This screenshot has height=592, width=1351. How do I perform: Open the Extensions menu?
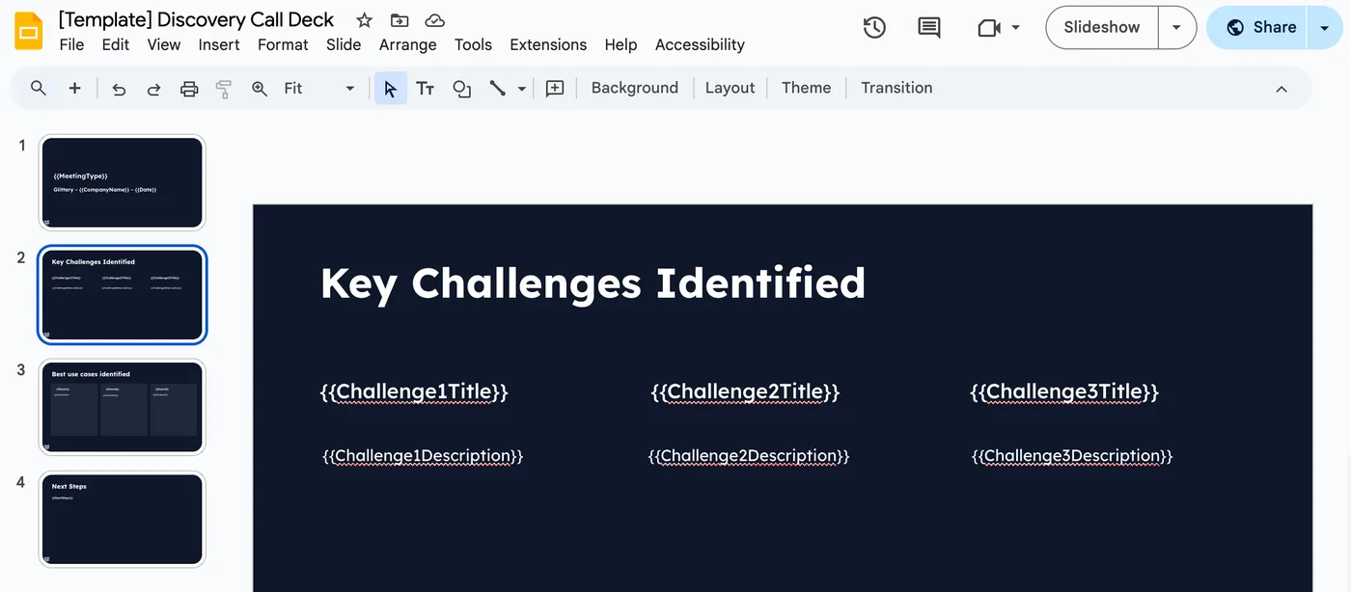tap(548, 44)
